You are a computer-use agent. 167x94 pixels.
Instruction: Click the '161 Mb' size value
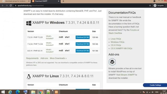[95, 51]
